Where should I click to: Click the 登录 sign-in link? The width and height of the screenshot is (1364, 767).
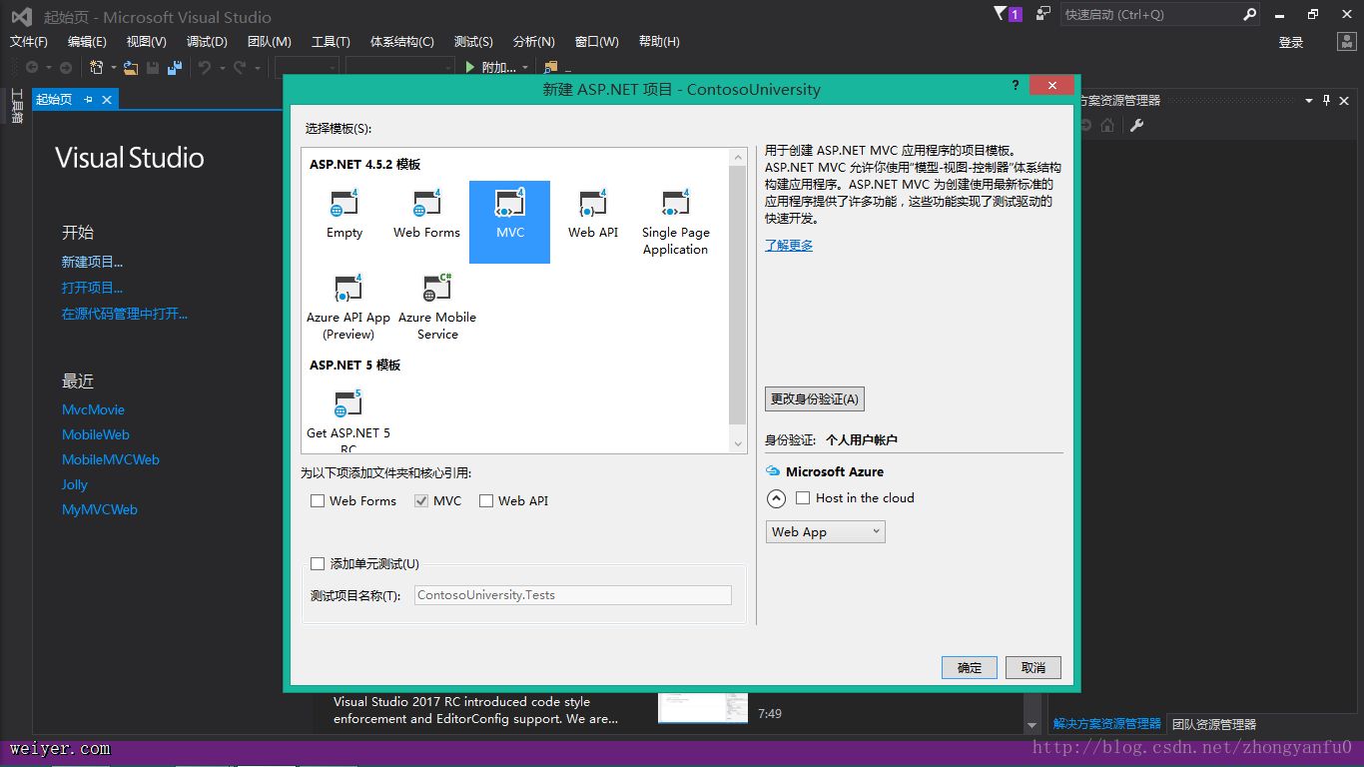1291,42
